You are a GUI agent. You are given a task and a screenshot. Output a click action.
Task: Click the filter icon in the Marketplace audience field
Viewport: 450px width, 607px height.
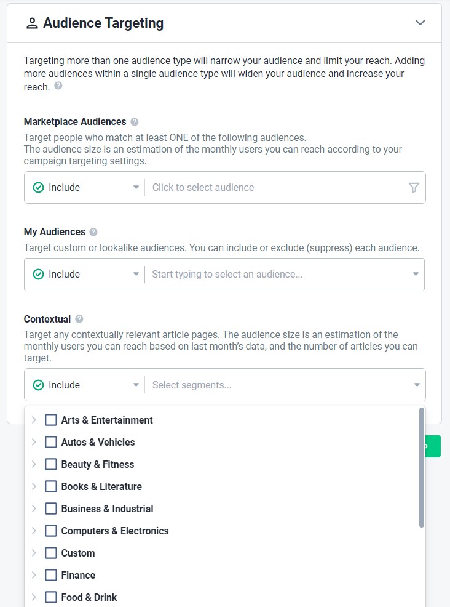[414, 187]
